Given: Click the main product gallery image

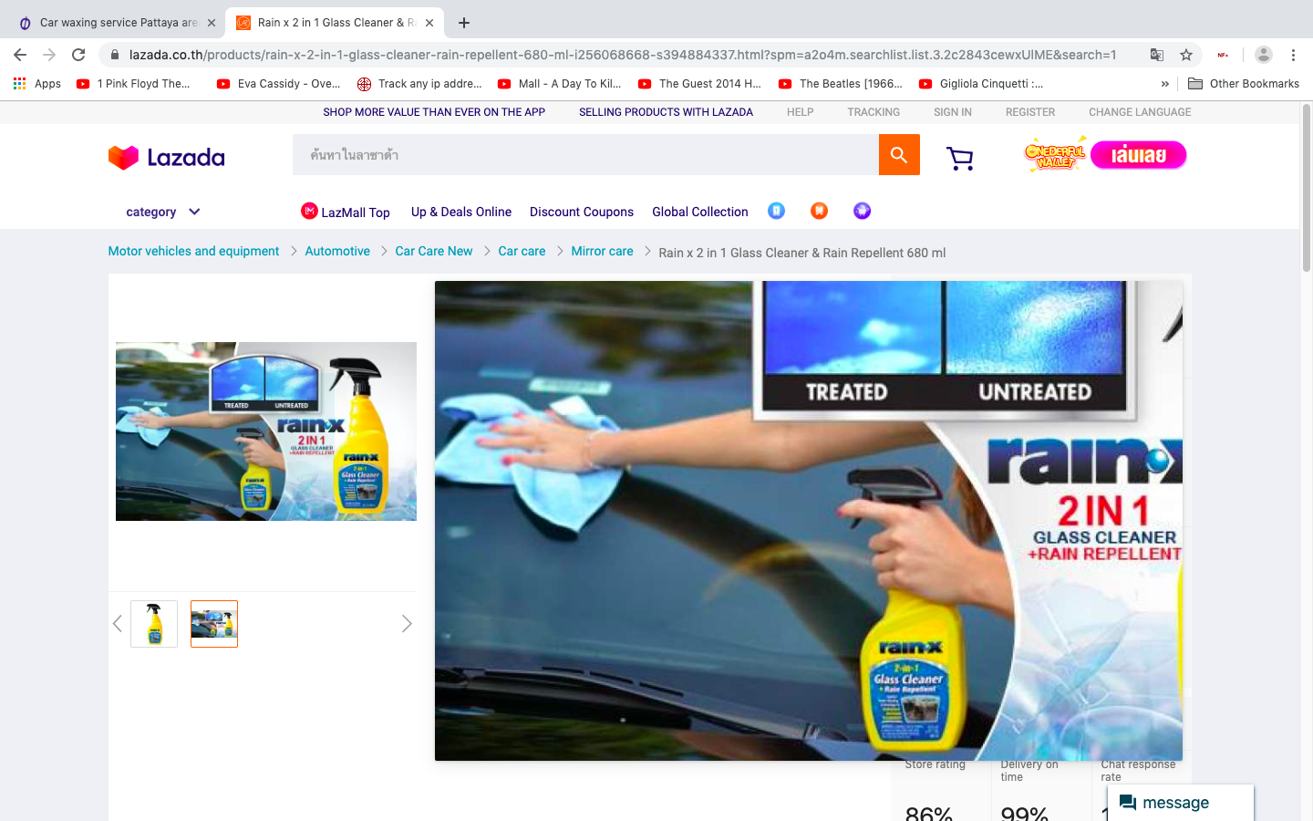Looking at the screenshot, I should 265,431.
